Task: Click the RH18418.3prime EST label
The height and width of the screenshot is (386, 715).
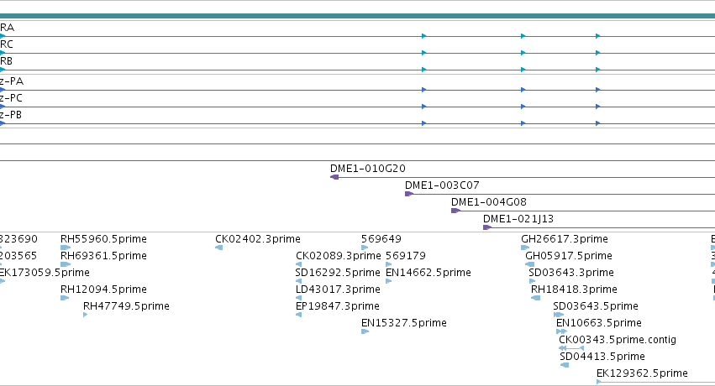Action: click(x=574, y=289)
